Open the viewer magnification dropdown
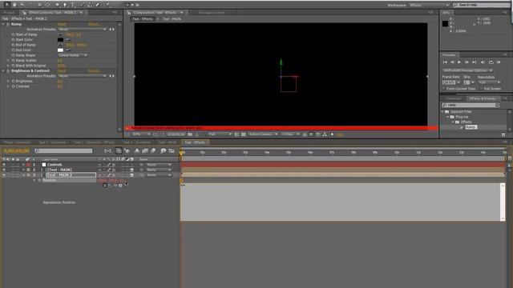This screenshot has height=288, width=513. 141,134
